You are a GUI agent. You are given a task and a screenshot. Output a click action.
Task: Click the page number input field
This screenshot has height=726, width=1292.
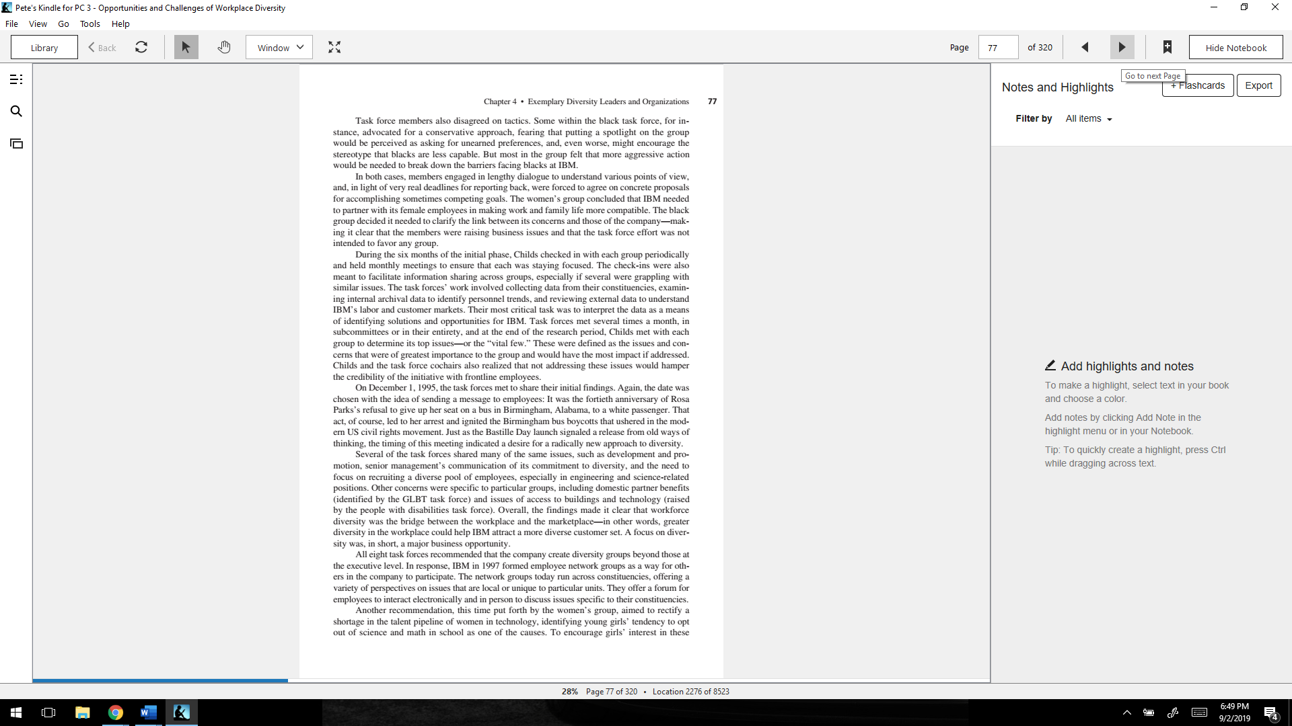point(998,48)
